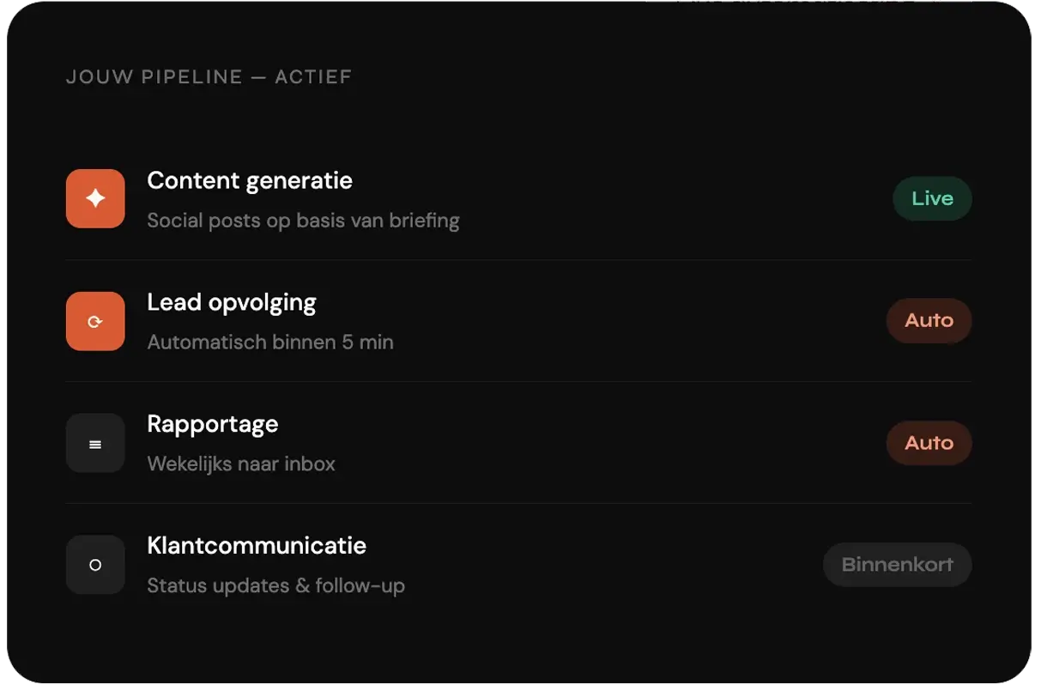Click the Rapportage lines icon
The image size is (1041, 685).
[x=95, y=443]
